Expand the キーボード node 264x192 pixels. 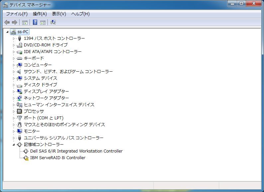tap(14, 58)
